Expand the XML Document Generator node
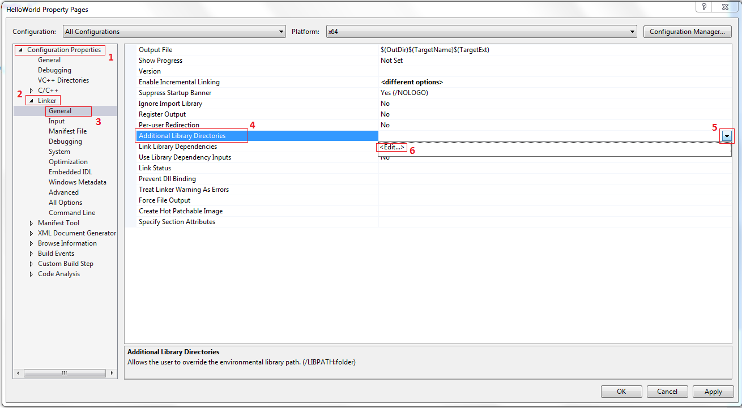 pos(31,233)
